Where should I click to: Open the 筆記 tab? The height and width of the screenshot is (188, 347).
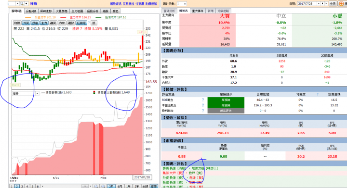(x=115, y=11)
